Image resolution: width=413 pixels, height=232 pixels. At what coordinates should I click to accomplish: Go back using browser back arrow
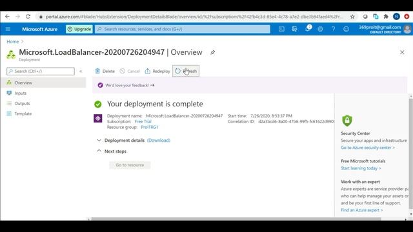point(7,17)
